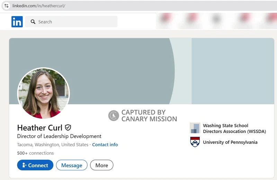Viewport: 277px width, 180px height.
Task: Click the Heather Curl name heading
Action: [x=40, y=127]
